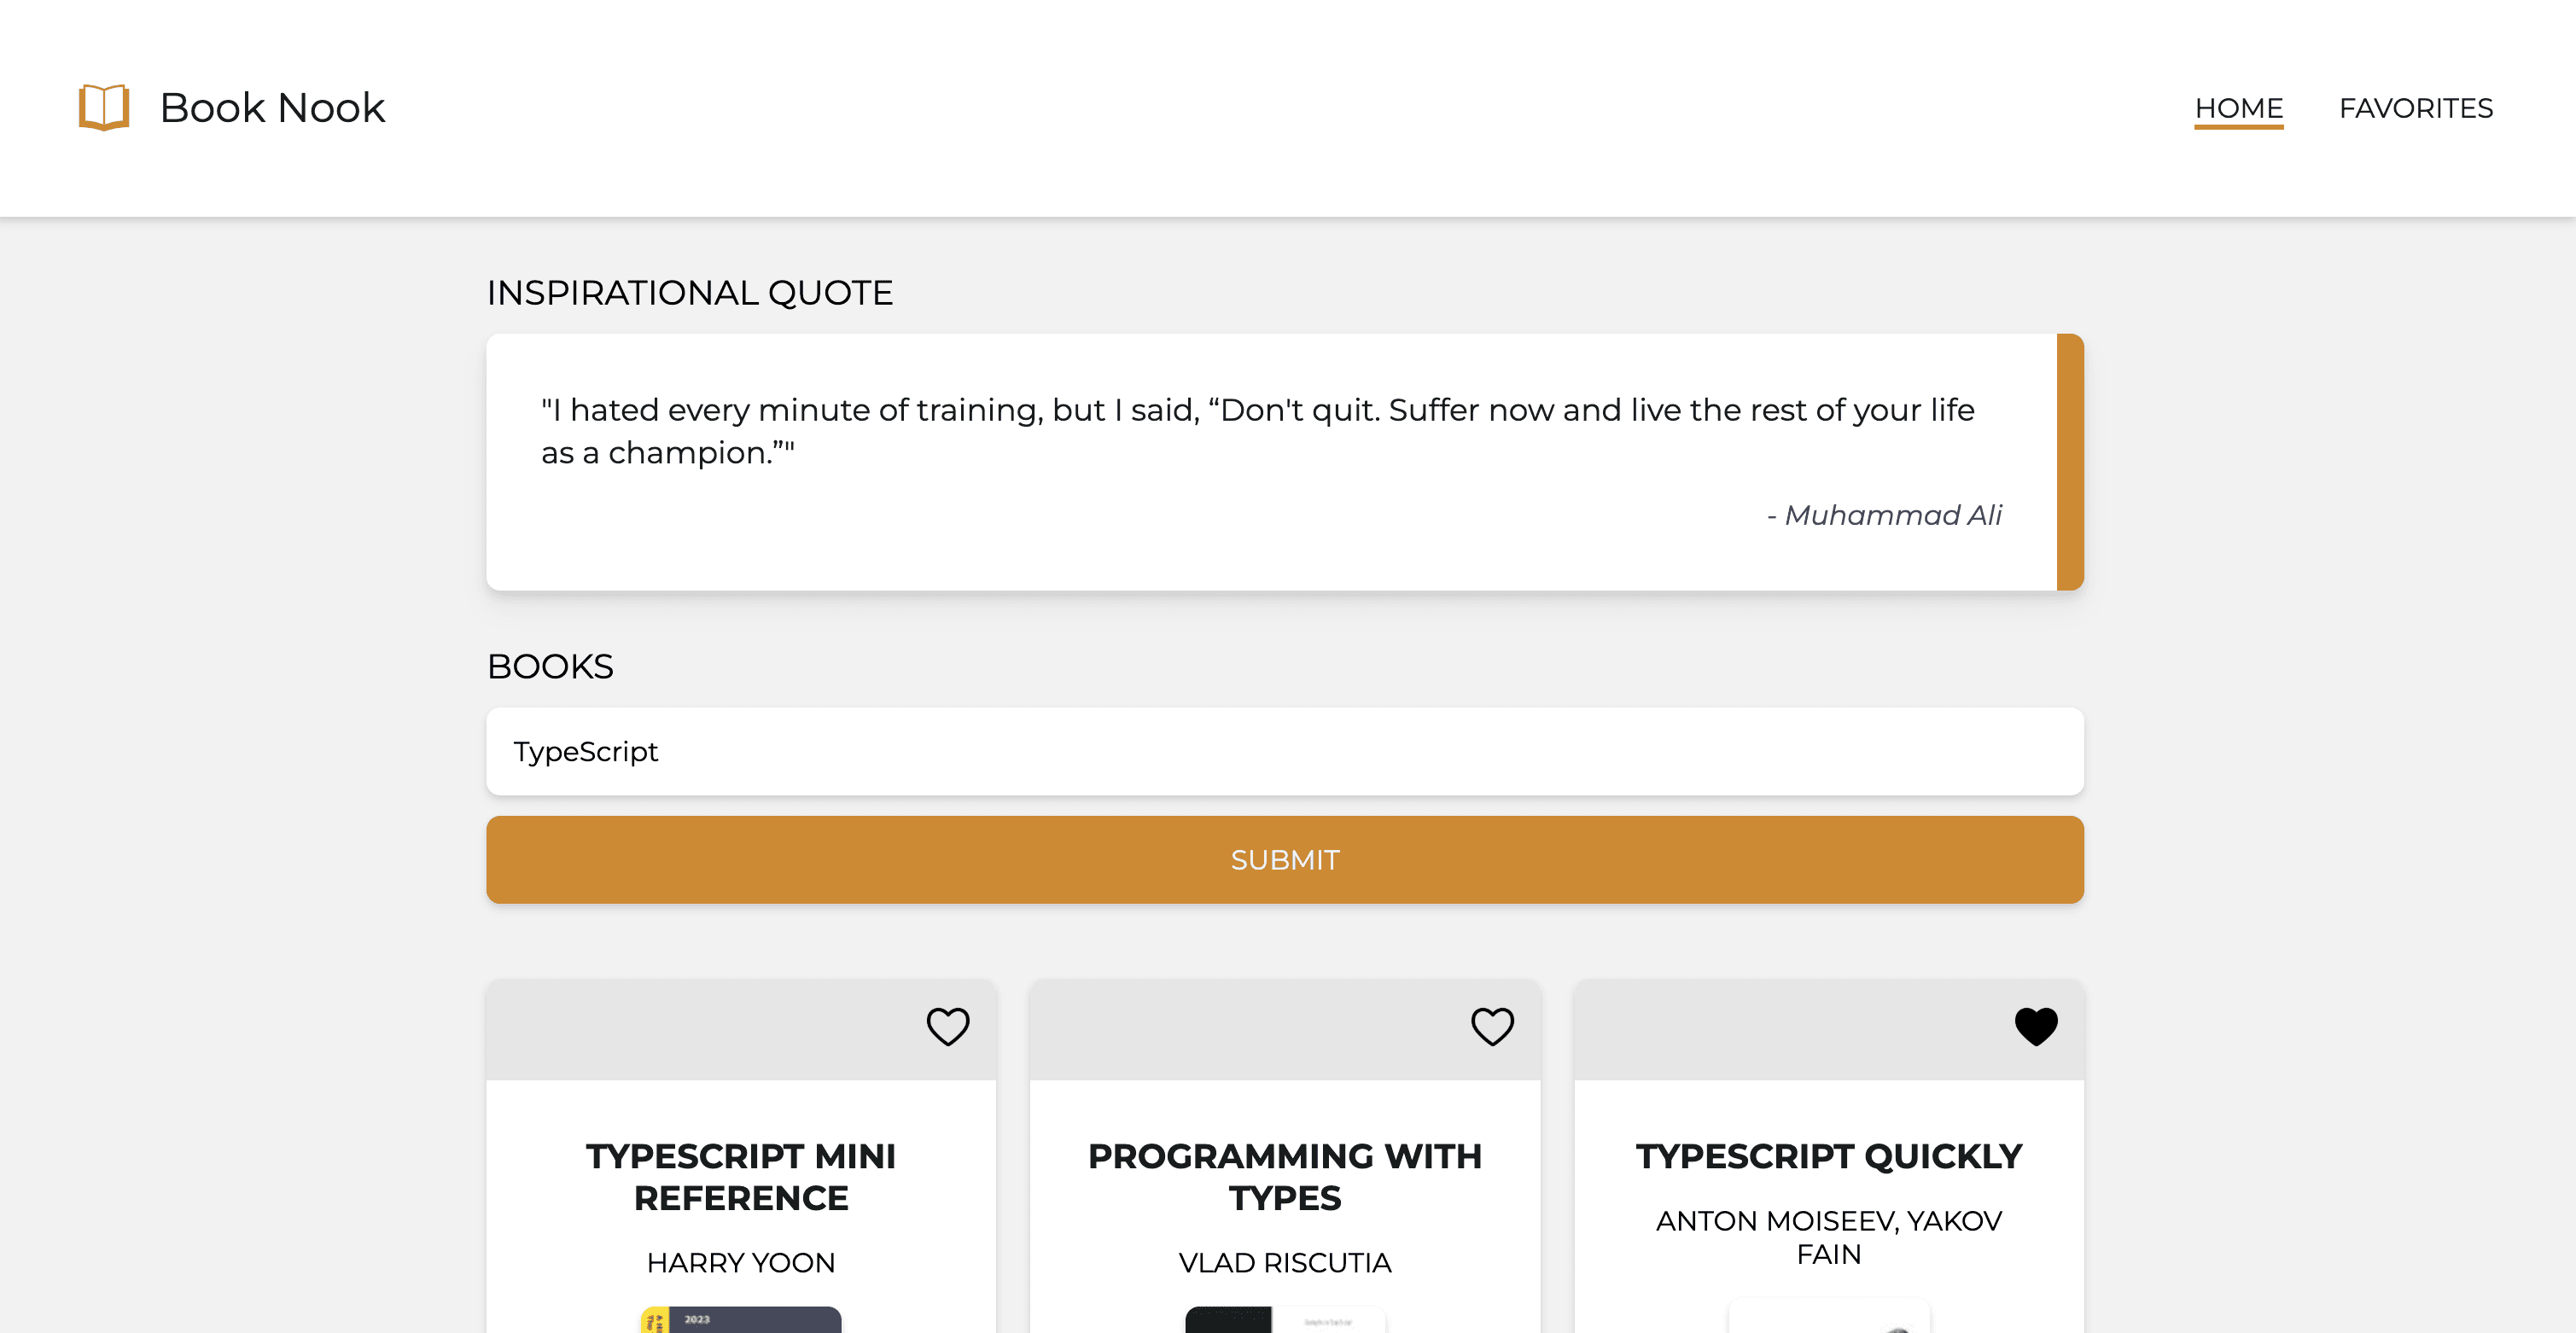Click the Programming with Types cover thumbnail
Viewport: 2576px width, 1333px height.
(x=1284, y=1320)
